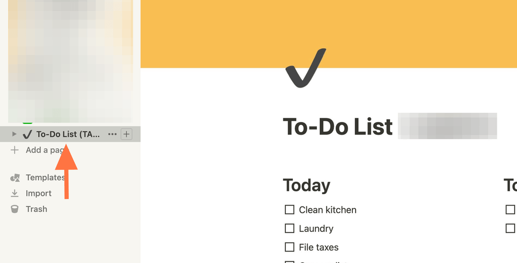Expand the To-Do List page in sidebar
This screenshot has width=517, height=263.
pyautogui.click(x=14, y=134)
